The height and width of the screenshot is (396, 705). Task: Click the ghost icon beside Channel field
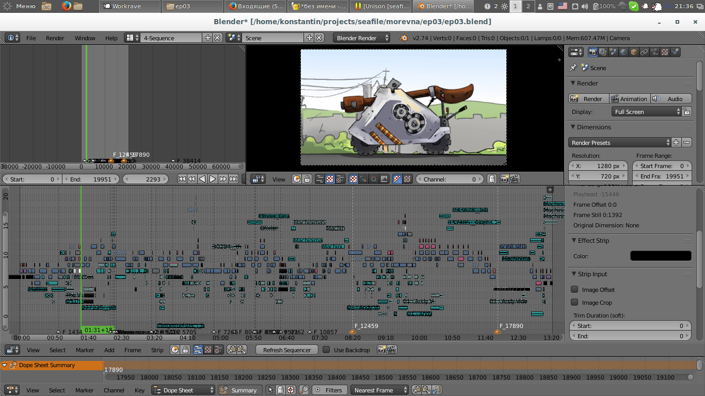492,179
